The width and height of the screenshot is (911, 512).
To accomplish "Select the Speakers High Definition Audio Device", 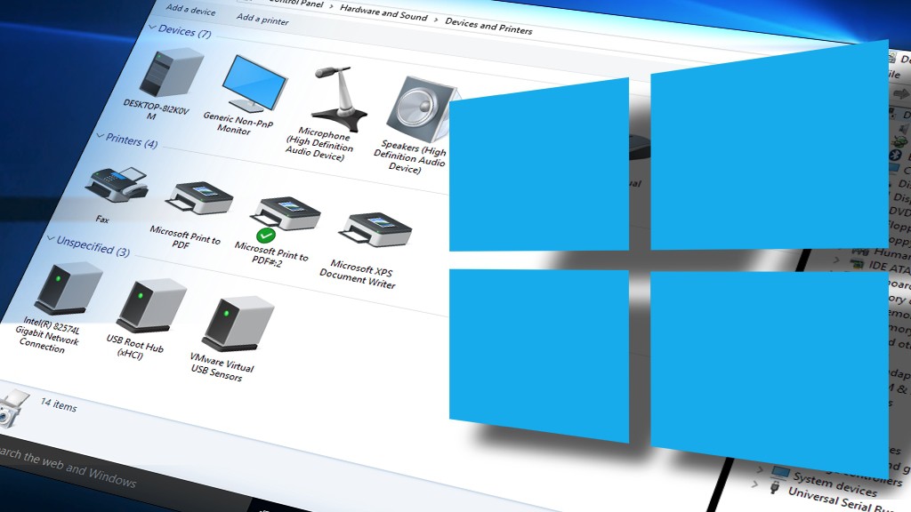I will click(x=422, y=109).
